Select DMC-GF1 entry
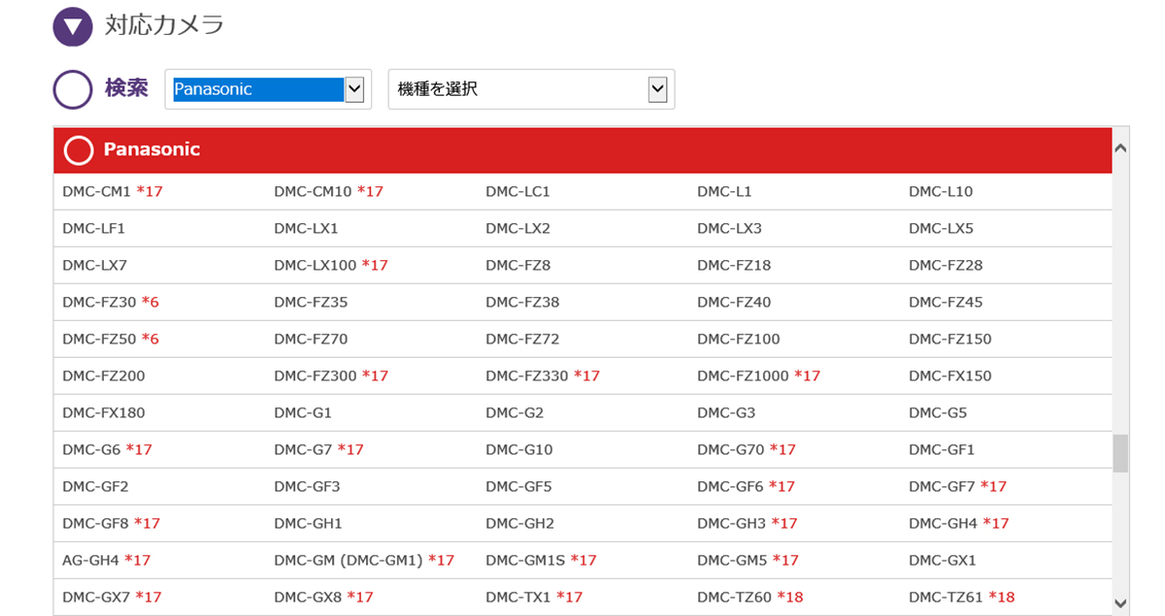Viewport: 1165px width, 616px height. tap(942, 450)
